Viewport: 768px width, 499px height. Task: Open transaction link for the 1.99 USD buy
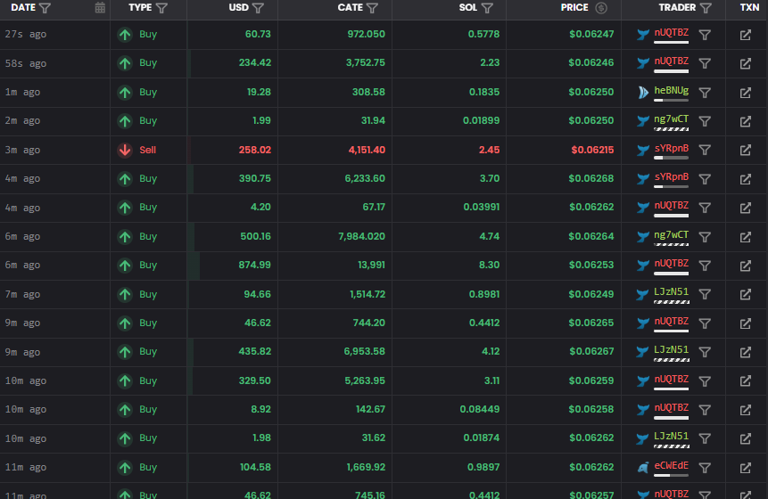pyautogui.click(x=746, y=121)
